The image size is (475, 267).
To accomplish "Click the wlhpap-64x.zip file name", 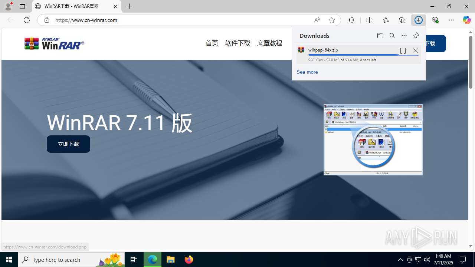I will (x=323, y=50).
